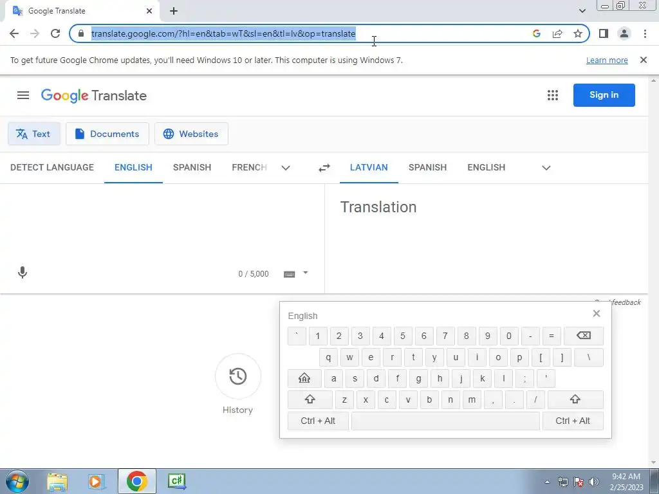Switch to Websites translation tab
Screen dimensions: 659x494
pyautogui.click(x=191, y=134)
